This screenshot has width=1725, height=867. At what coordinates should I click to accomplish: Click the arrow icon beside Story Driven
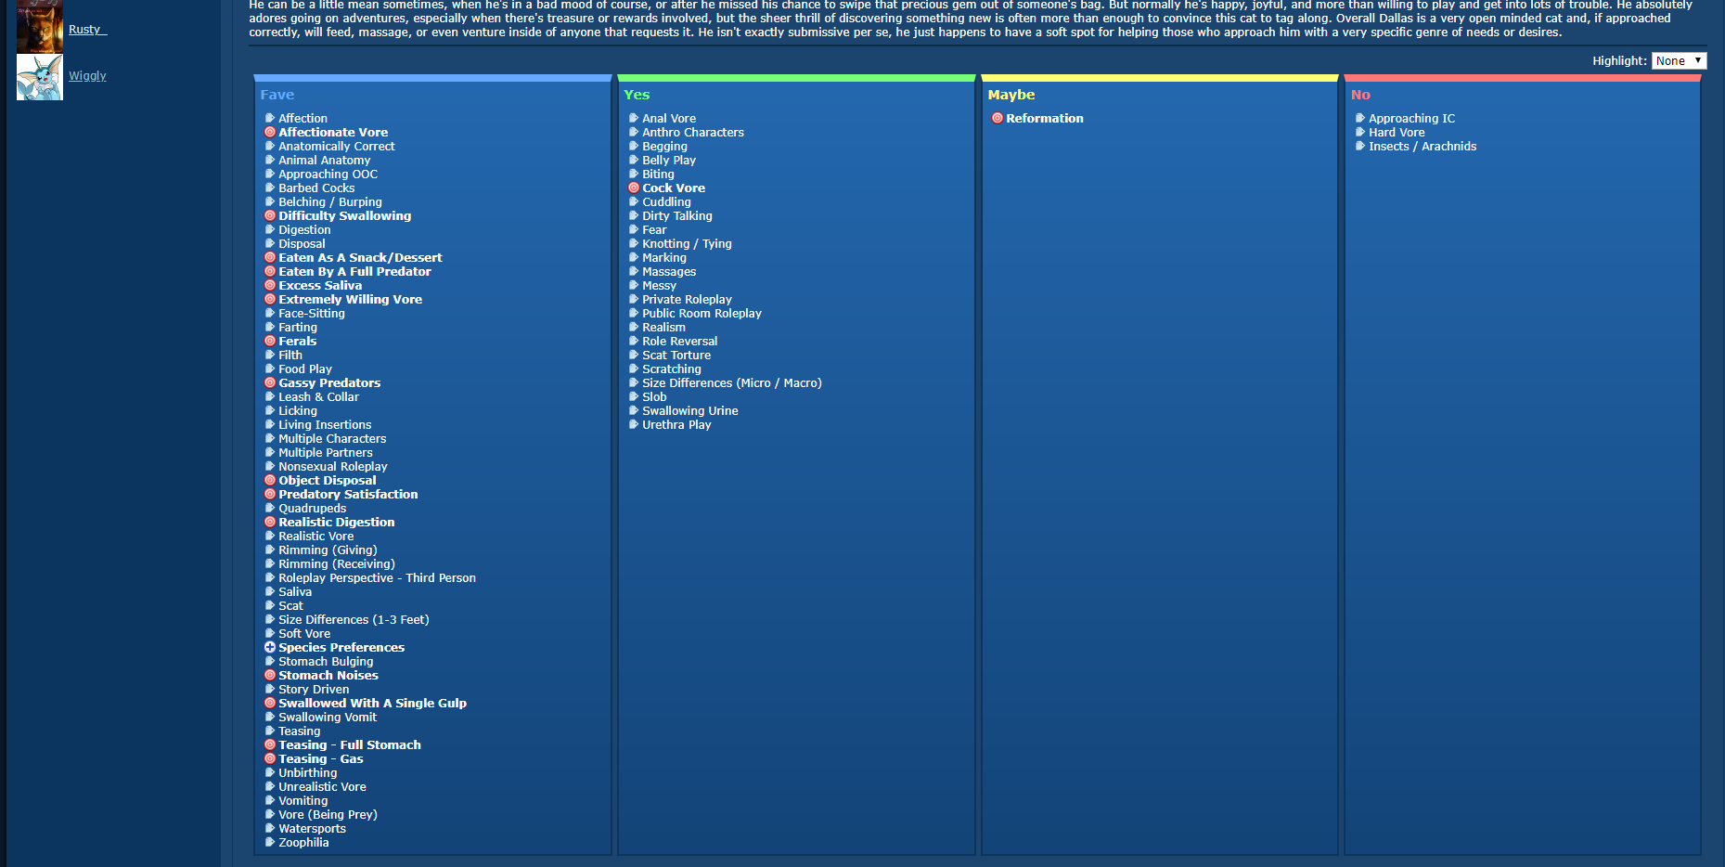pos(270,689)
